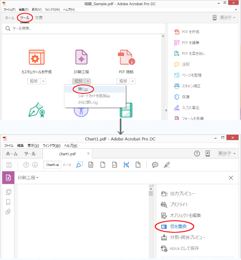Viewport: 241px width, 260px height.
Task: Open 出力プレビュー in the print production panel
Action: click(x=178, y=194)
